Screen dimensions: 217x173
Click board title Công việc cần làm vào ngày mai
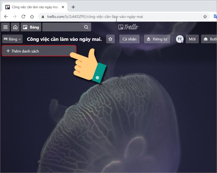[64, 39]
